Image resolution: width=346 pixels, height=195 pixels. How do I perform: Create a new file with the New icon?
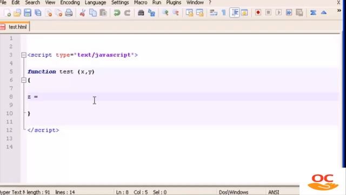(7, 13)
